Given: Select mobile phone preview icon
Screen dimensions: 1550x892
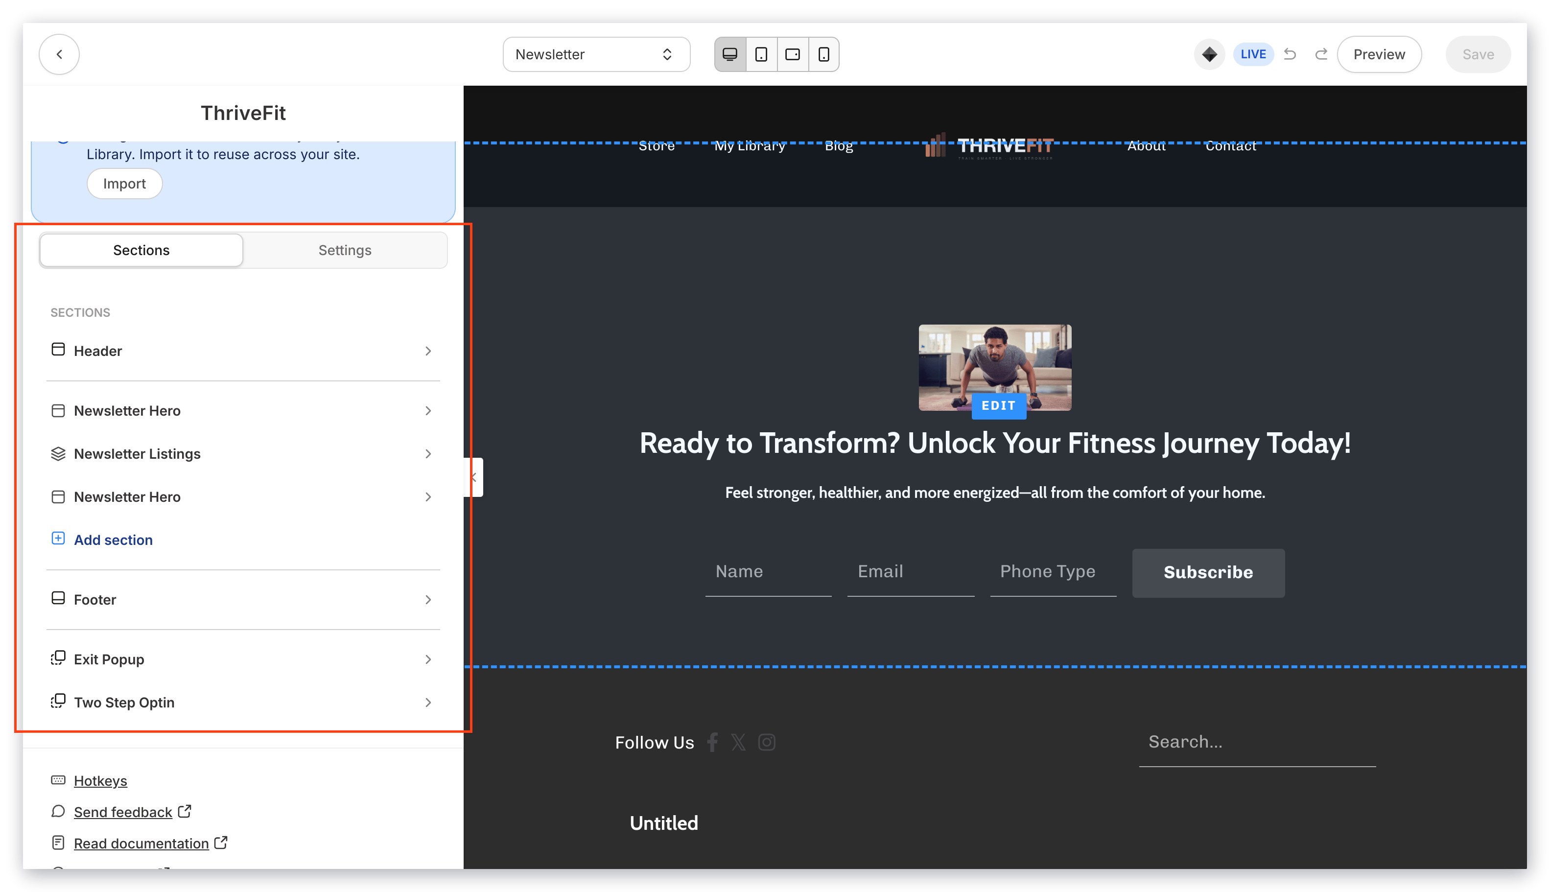Looking at the screenshot, I should (x=824, y=54).
